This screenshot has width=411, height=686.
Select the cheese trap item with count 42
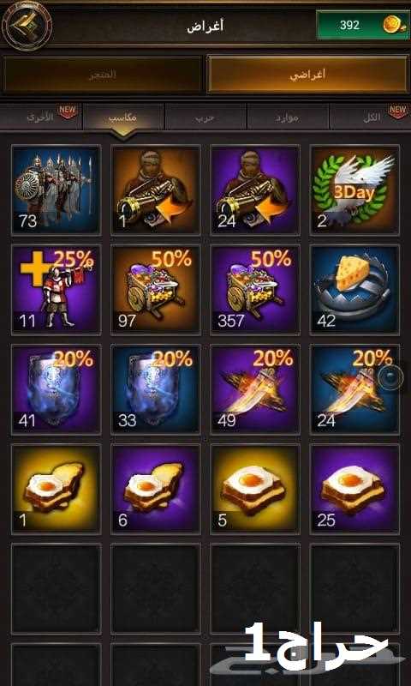click(354, 290)
